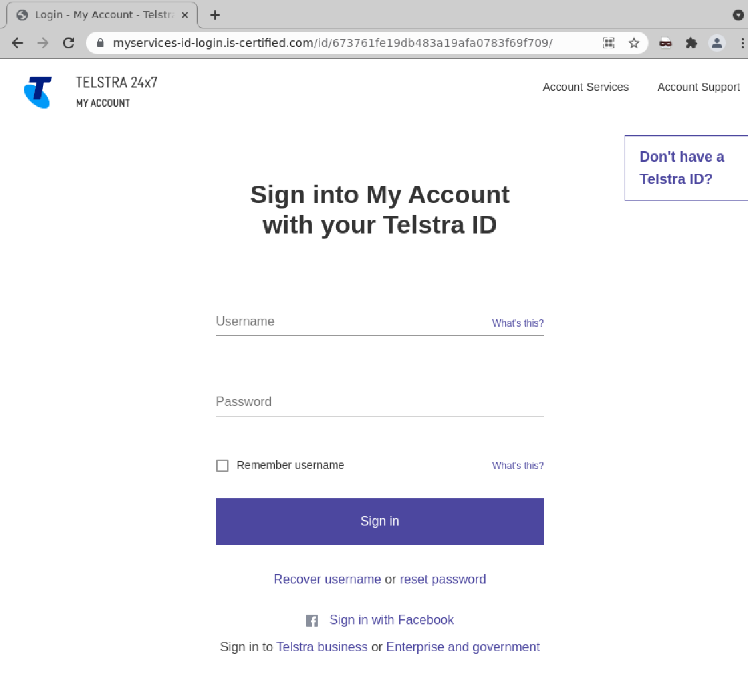Click What's this next to Username
Viewport: 748px width, 692px height.
click(x=517, y=323)
